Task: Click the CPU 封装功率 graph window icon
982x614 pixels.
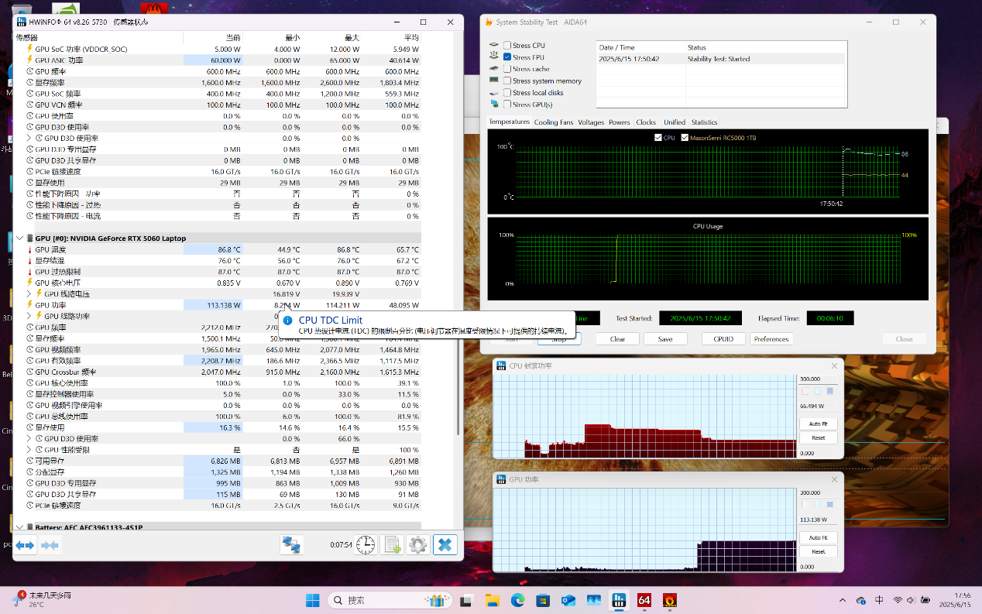Action: [502, 365]
